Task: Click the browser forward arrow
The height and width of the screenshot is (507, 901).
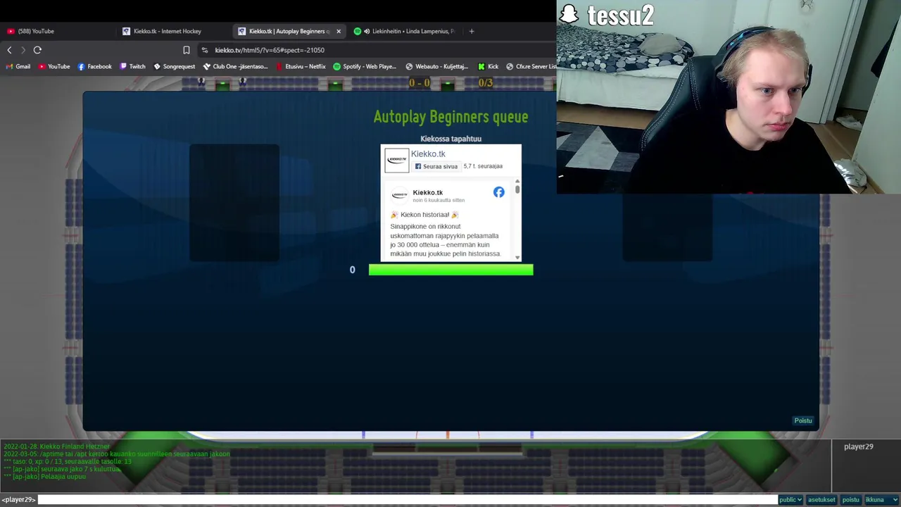Action: pos(23,50)
